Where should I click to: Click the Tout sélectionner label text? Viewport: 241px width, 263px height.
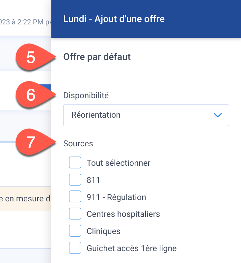119,163
